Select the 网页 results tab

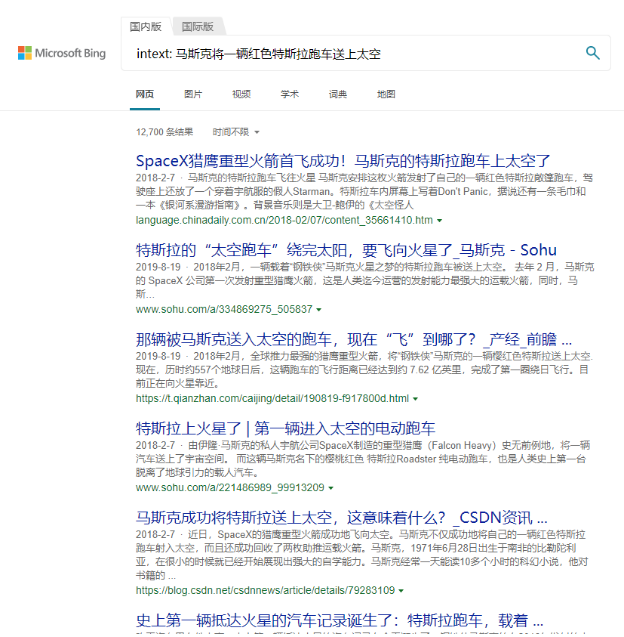click(145, 94)
